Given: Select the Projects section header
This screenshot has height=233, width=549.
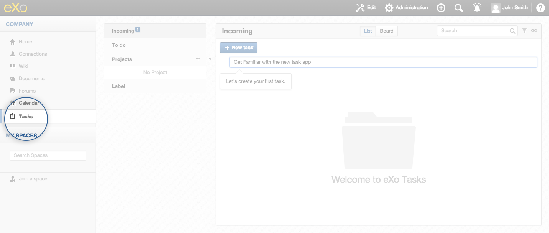Looking at the screenshot, I should point(155,59).
